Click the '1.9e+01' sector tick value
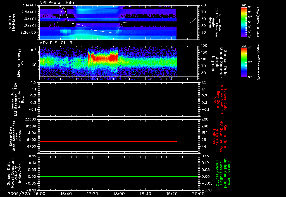 29,19
